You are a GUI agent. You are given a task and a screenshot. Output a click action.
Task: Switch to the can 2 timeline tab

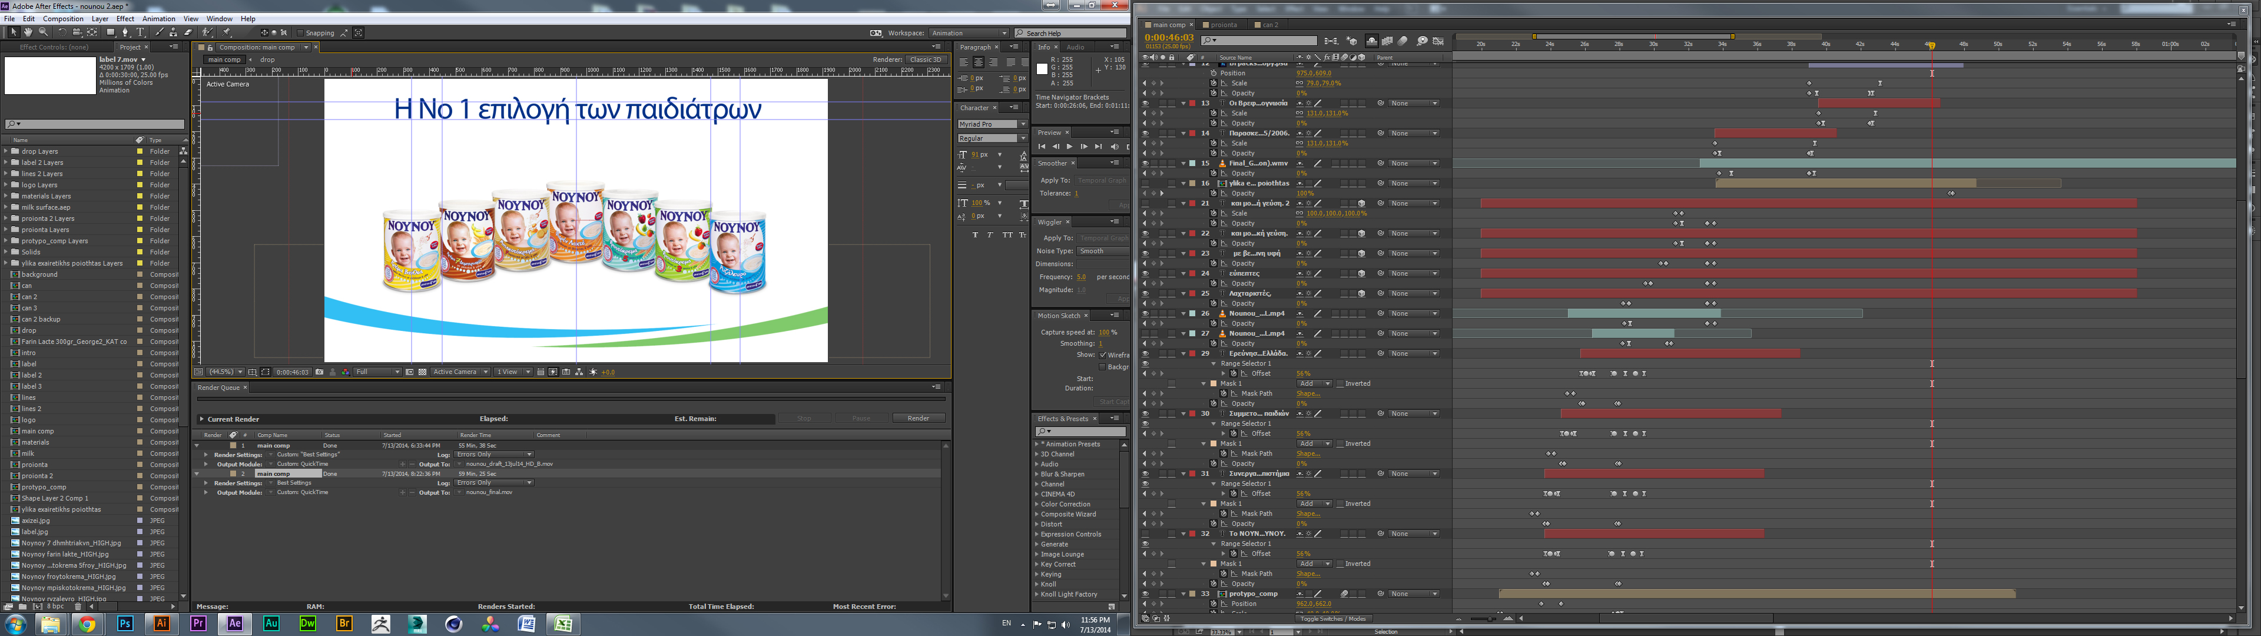(1269, 25)
